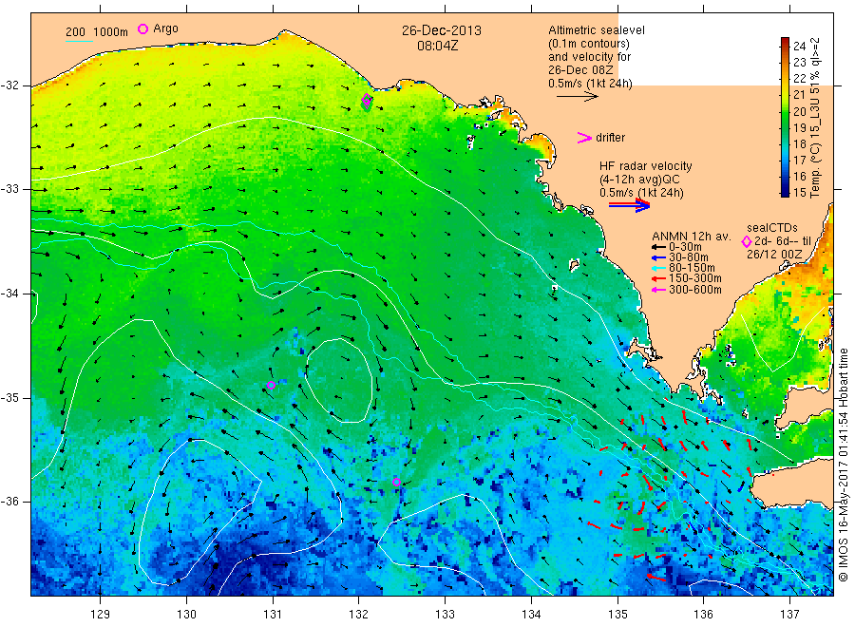
Task: Click the 'ANMN 12h av.' legend heading
Action: click(692, 237)
